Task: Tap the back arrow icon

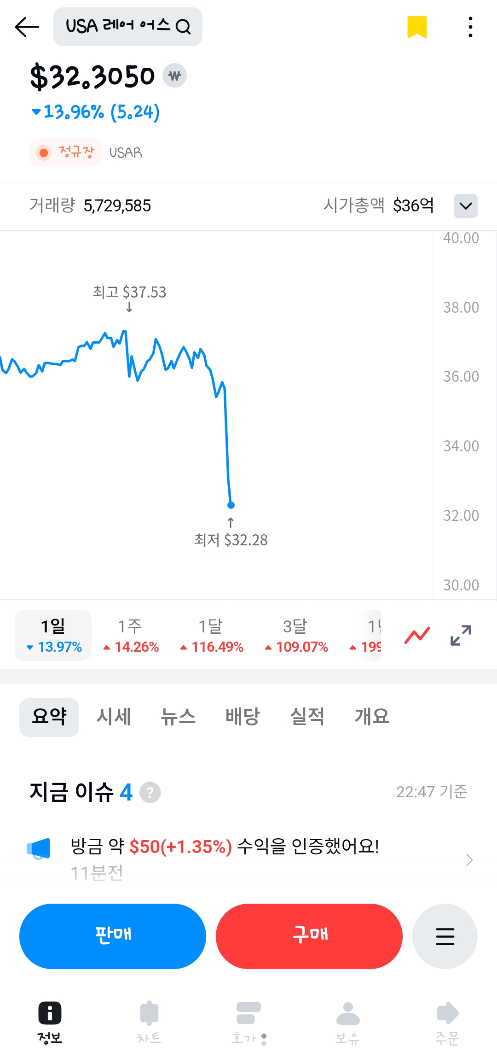Action: click(27, 27)
